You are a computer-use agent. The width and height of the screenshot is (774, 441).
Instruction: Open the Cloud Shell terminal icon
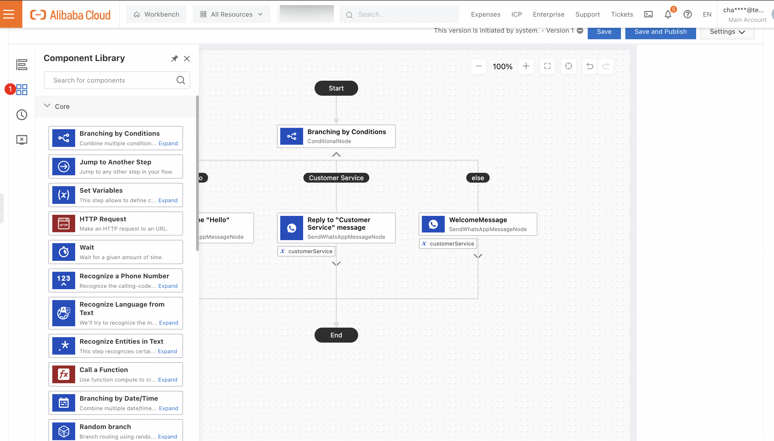(648, 14)
